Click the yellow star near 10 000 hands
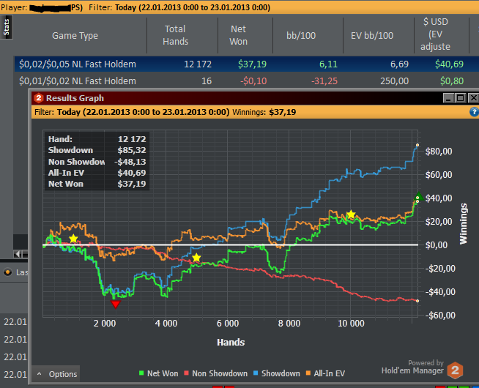The image size is (479, 388). [352, 214]
